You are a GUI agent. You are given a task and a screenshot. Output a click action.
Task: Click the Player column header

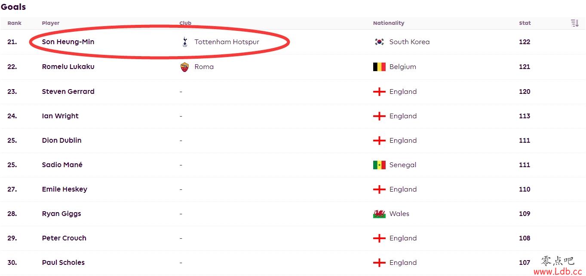pyautogui.click(x=51, y=23)
